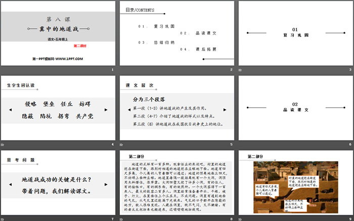Image resolution: width=354 pixels, height=221 pixels.
Task: Click the question 地道战成功的关键是什么
Action: point(57,180)
